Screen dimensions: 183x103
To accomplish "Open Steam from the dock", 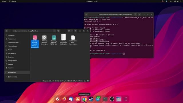I will coord(91,99).
